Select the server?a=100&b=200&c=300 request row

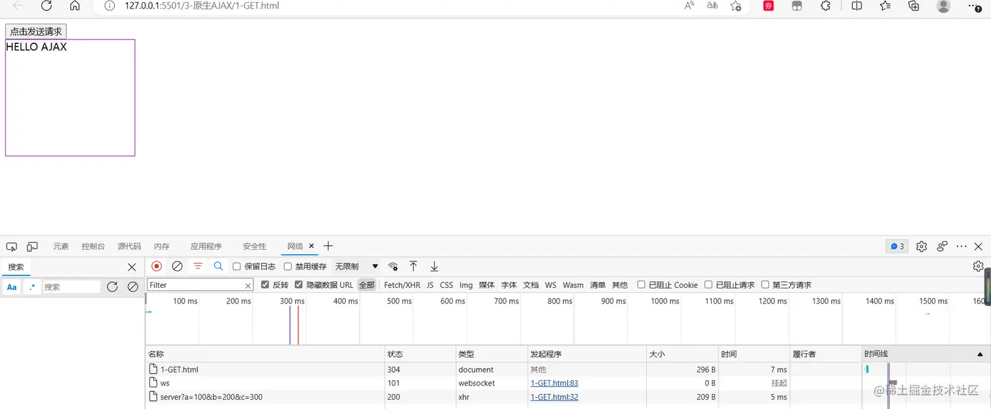pos(503,397)
